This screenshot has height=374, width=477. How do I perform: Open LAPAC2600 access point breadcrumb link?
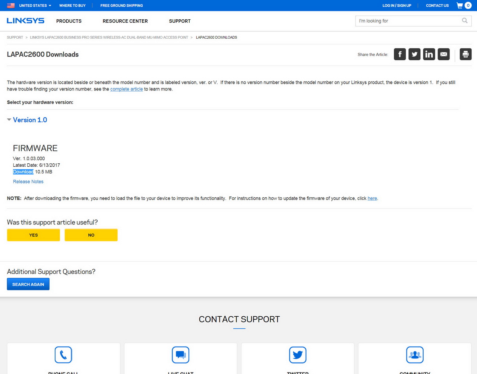[x=109, y=38]
